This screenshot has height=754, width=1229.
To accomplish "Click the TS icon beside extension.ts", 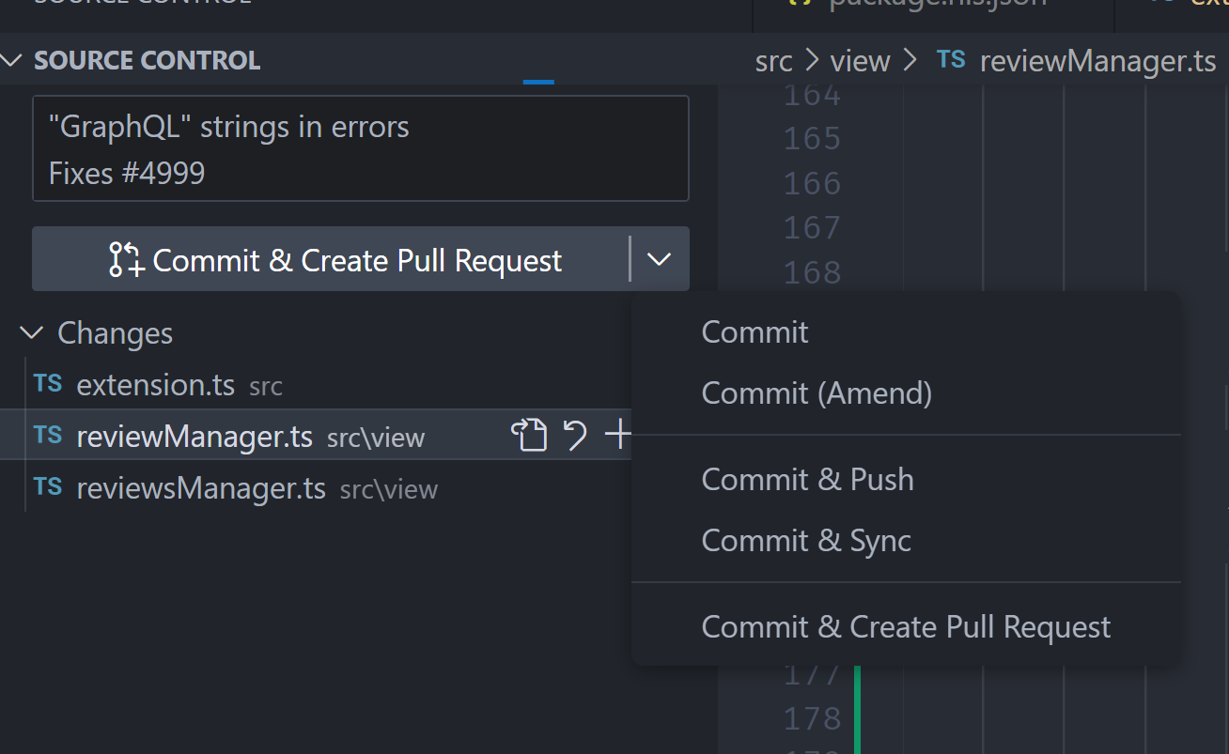I will (x=47, y=384).
